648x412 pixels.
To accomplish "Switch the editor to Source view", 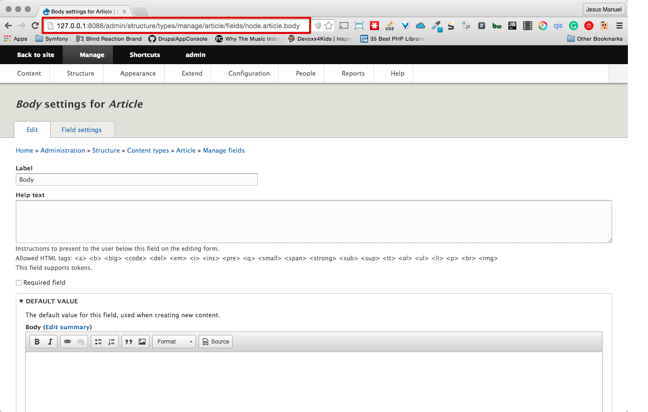I will pyautogui.click(x=215, y=341).
